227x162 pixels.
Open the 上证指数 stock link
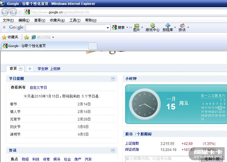pos(132,143)
